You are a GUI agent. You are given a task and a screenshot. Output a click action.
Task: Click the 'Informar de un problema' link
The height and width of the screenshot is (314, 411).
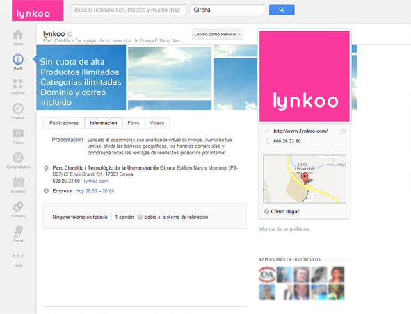click(x=284, y=229)
